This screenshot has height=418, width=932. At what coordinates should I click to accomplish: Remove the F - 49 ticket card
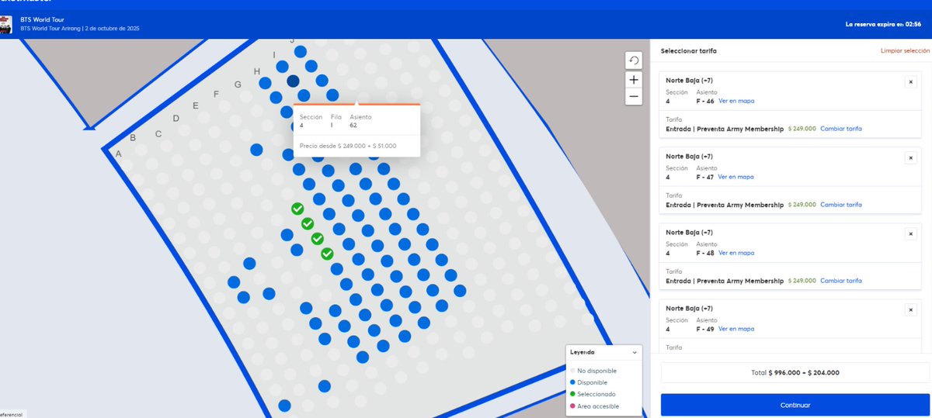coord(910,309)
